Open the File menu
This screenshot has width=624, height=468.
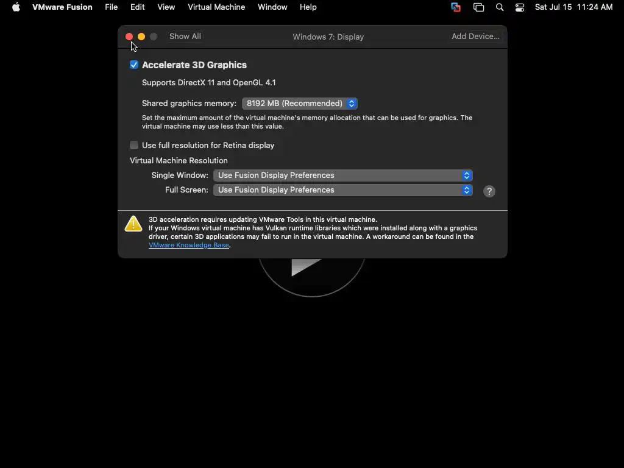pyautogui.click(x=111, y=7)
